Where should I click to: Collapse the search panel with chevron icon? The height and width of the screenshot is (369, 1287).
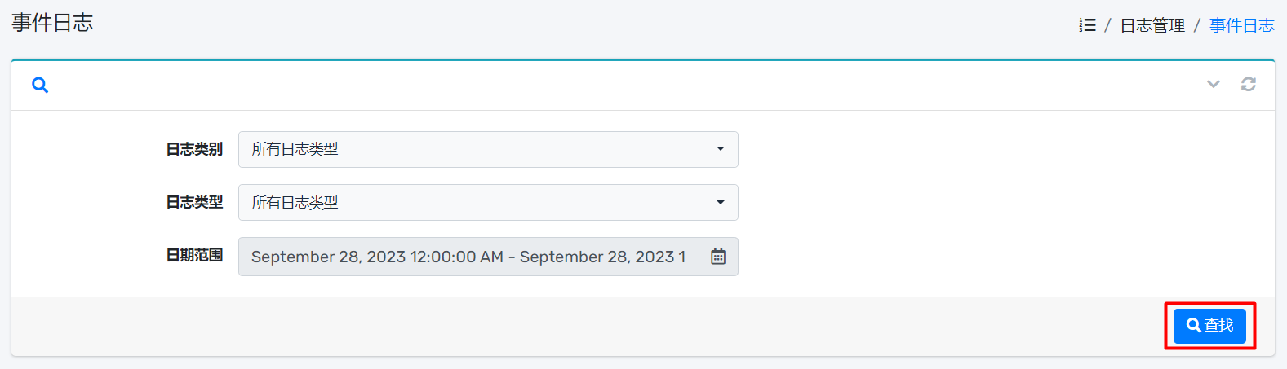pyautogui.click(x=1214, y=84)
